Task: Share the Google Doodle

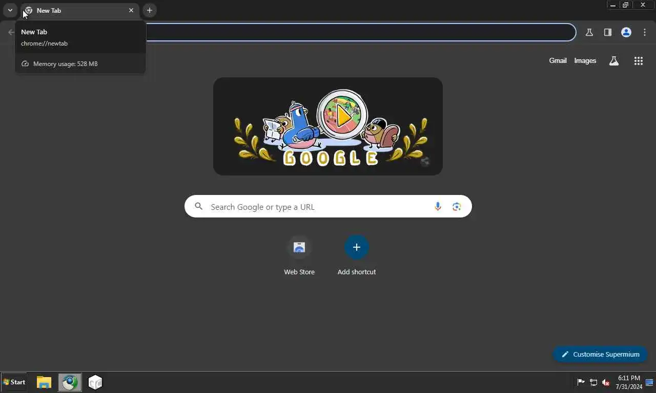Action: [425, 162]
